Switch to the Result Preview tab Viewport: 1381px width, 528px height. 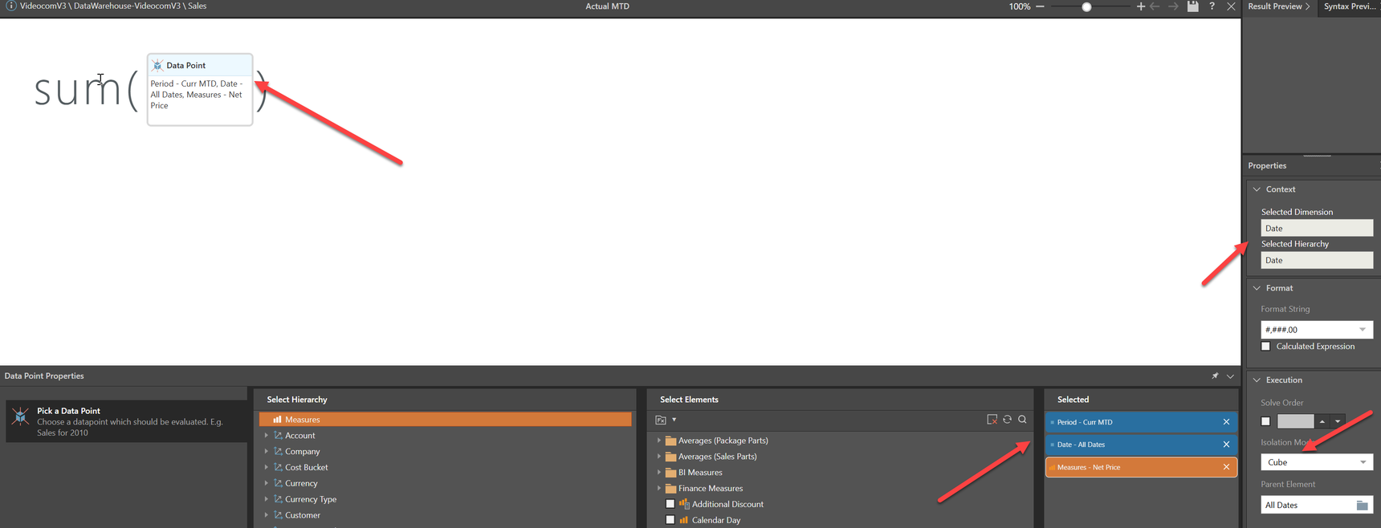(1279, 6)
